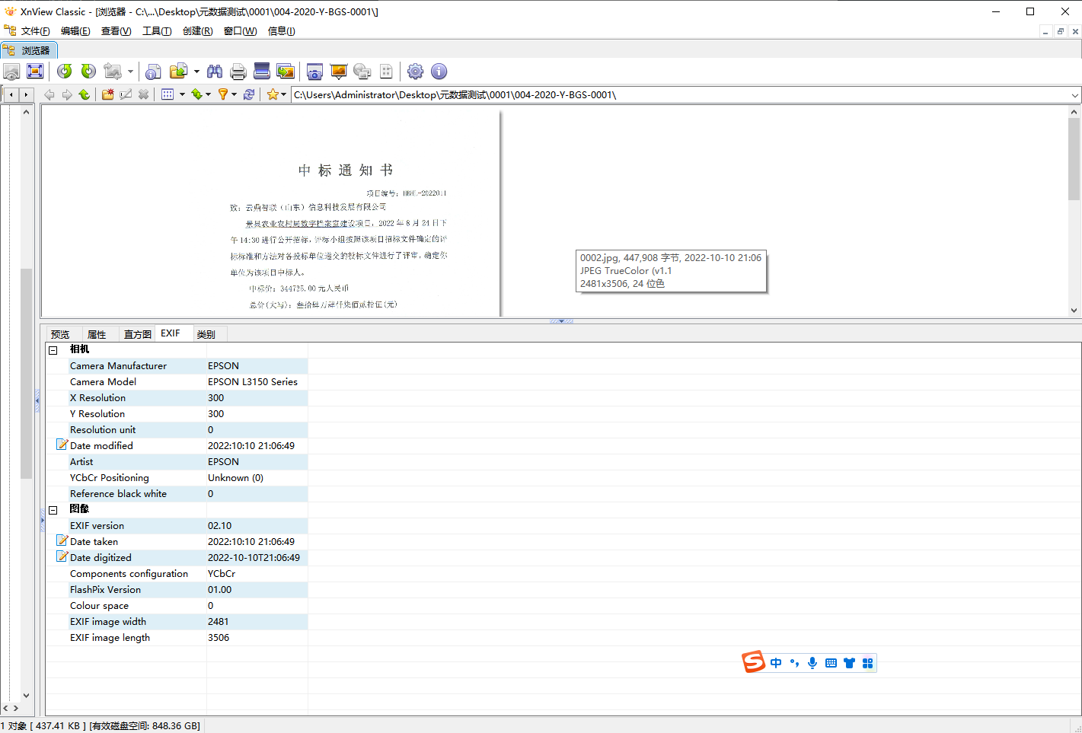Viewport: 1082px width, 733px height.
Task: Click the blue info about icon
Action: pyautogui.click(x=439, y=72)
